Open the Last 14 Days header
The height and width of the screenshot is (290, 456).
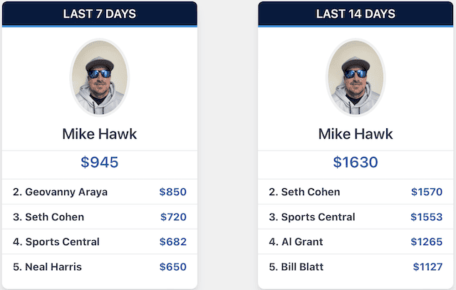(356, 14)
